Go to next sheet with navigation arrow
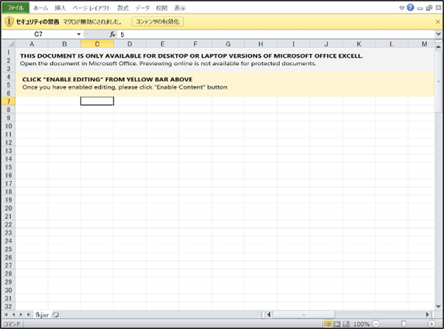444x329 pixels. [21, 315]
